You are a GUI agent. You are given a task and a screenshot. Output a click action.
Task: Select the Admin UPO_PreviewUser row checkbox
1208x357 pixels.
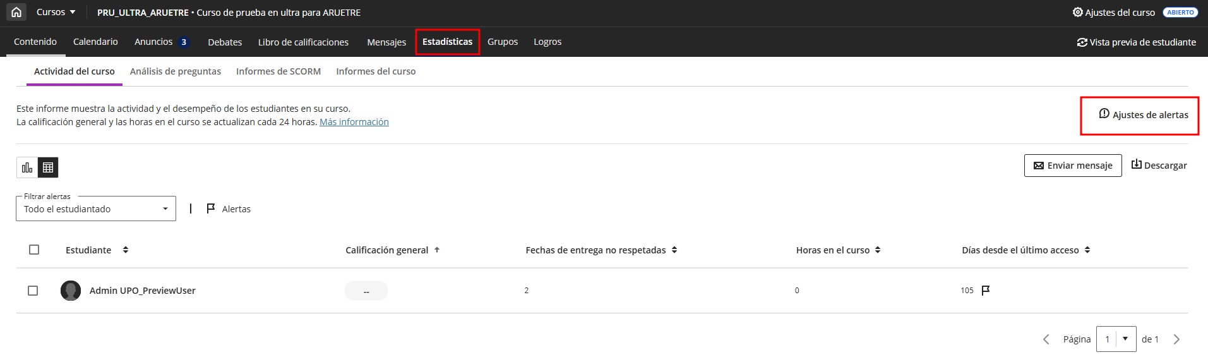[x=33, y=291]
